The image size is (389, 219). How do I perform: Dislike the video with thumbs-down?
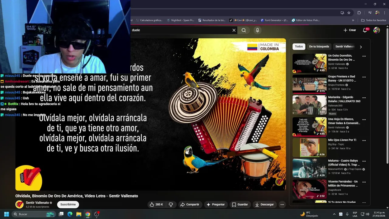tap(171, 204)
